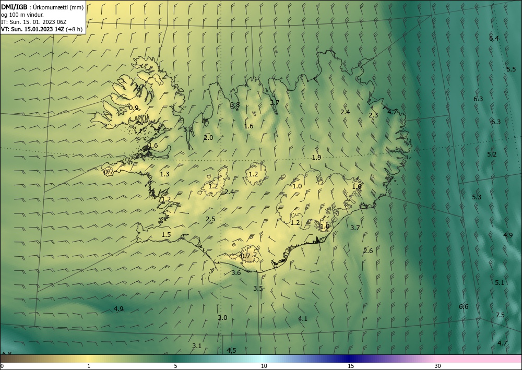The height and width of the screenshot is (370, 522).
Task: Click the 1.3 value on the map
Action: pyautogui.click(x=164, y=174)
